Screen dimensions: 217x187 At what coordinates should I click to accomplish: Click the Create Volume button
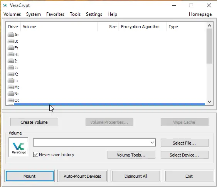pyautogui.click(x=34, y=122)
